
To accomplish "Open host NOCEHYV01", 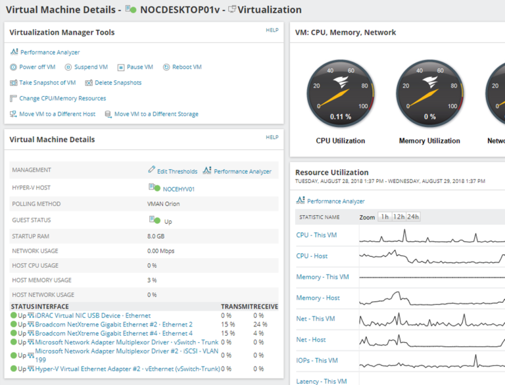I will [x=179, y=190].
